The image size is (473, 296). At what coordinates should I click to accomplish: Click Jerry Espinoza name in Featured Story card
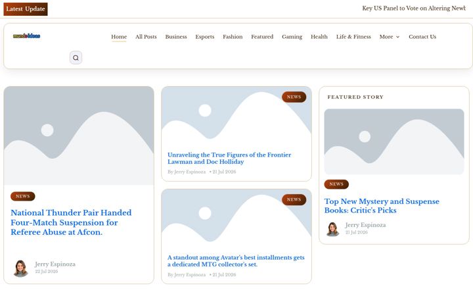coord(365,225)
